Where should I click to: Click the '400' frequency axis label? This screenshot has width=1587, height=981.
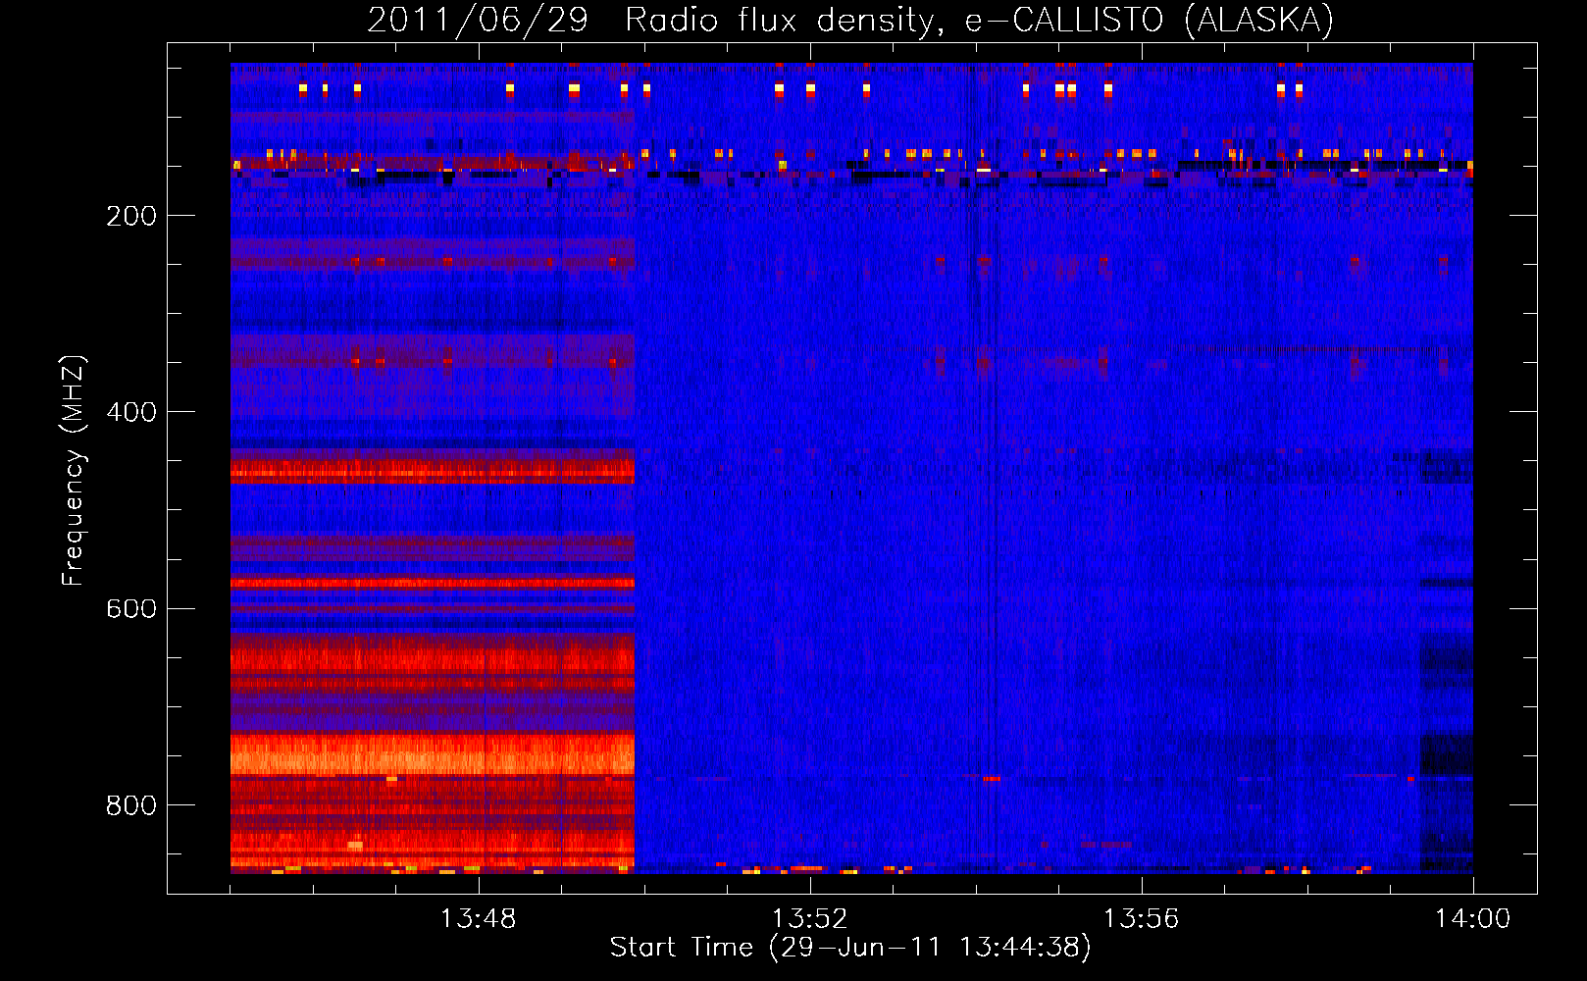pos(131,413)
